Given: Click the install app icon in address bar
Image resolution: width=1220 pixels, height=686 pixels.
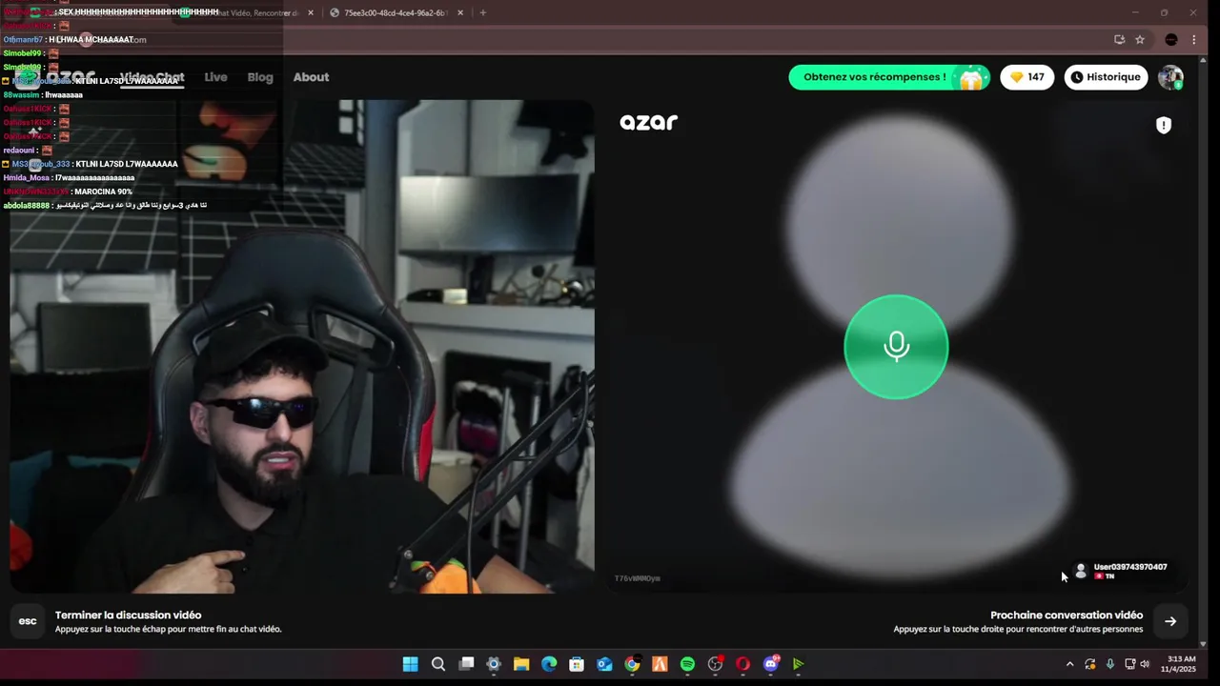Looking at the screenshot, I should click(x=1119, y=40).
